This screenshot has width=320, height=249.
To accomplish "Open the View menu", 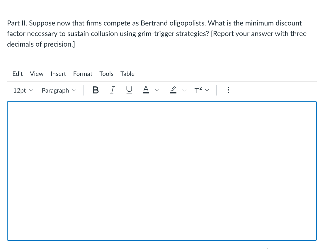I will tap(36, 74).
